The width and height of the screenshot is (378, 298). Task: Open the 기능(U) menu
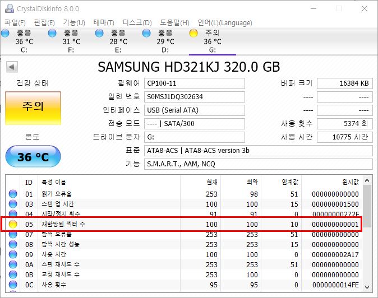coord(74,23)
